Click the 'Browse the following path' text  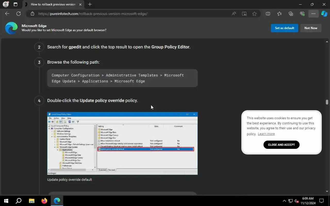[x=73, y=62]
